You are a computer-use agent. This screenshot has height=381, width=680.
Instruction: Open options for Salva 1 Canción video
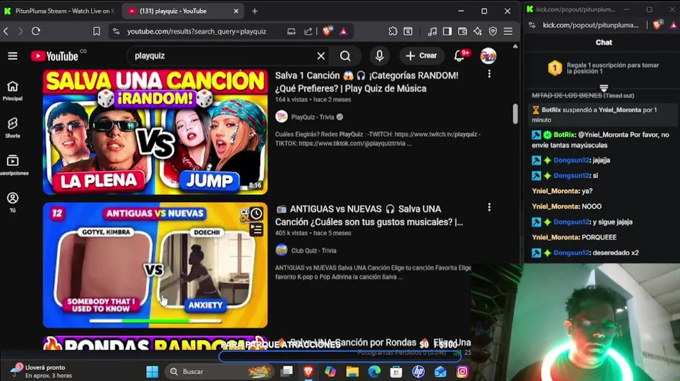click(489, 75)
